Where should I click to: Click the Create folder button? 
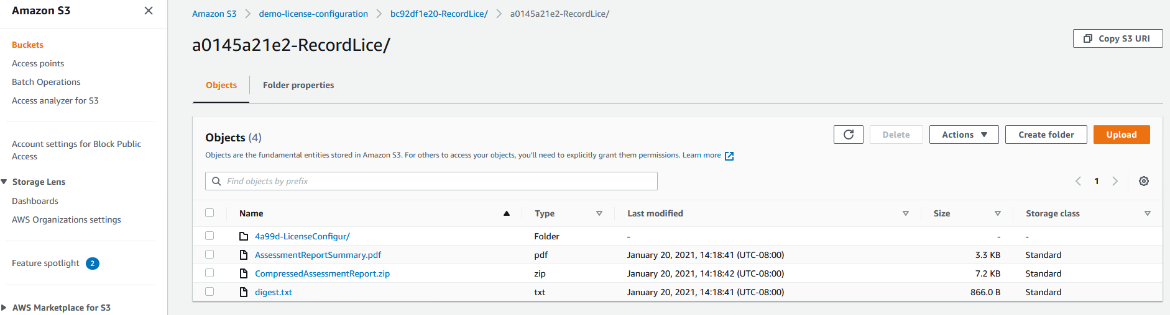point(1046,135)
